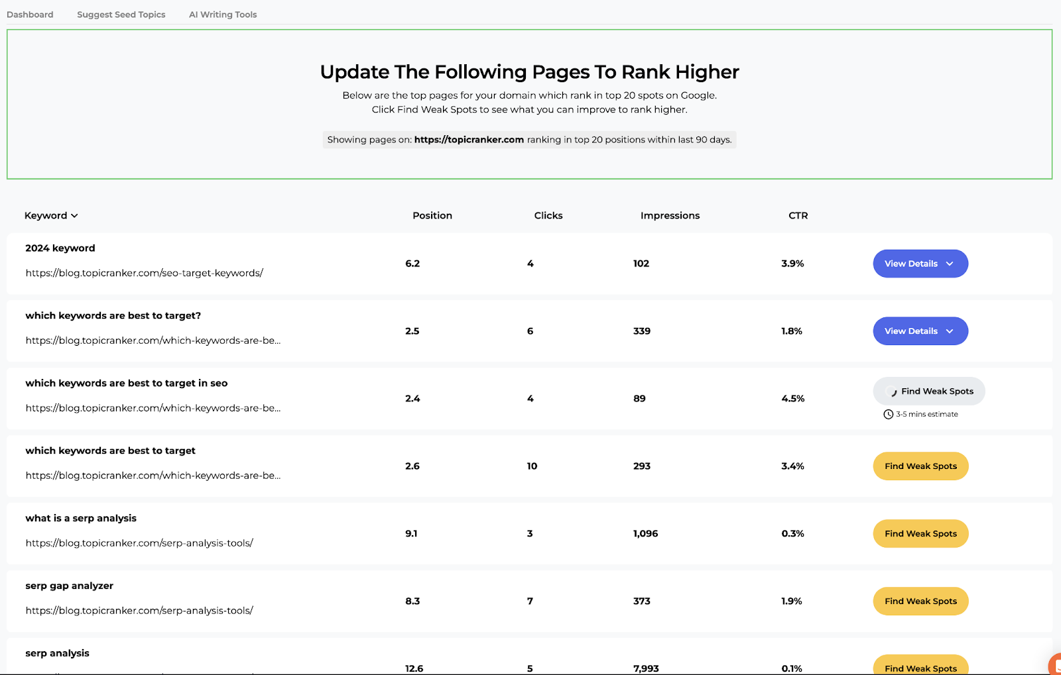Click the sort chevron next to Keyword header
This screenshot has height=675, width=1061.
pyautogui.click(x=74, y=215)
